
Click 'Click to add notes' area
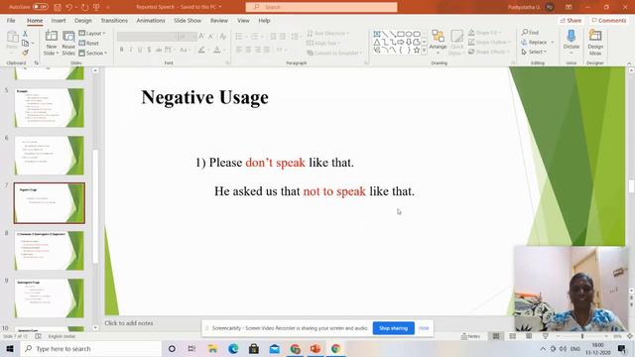click(129, 323)
